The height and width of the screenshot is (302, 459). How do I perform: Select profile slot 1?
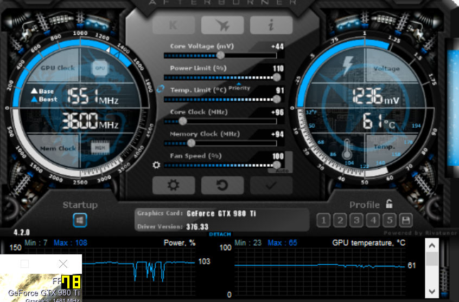click(x=323, y=220)
